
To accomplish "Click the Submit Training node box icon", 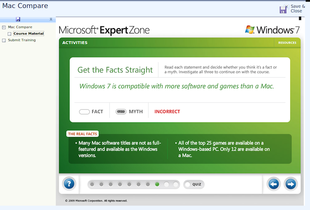I will point(4,40).
